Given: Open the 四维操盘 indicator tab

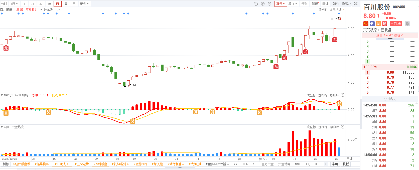Looking at the screenshot, I should tap(100, 164).
